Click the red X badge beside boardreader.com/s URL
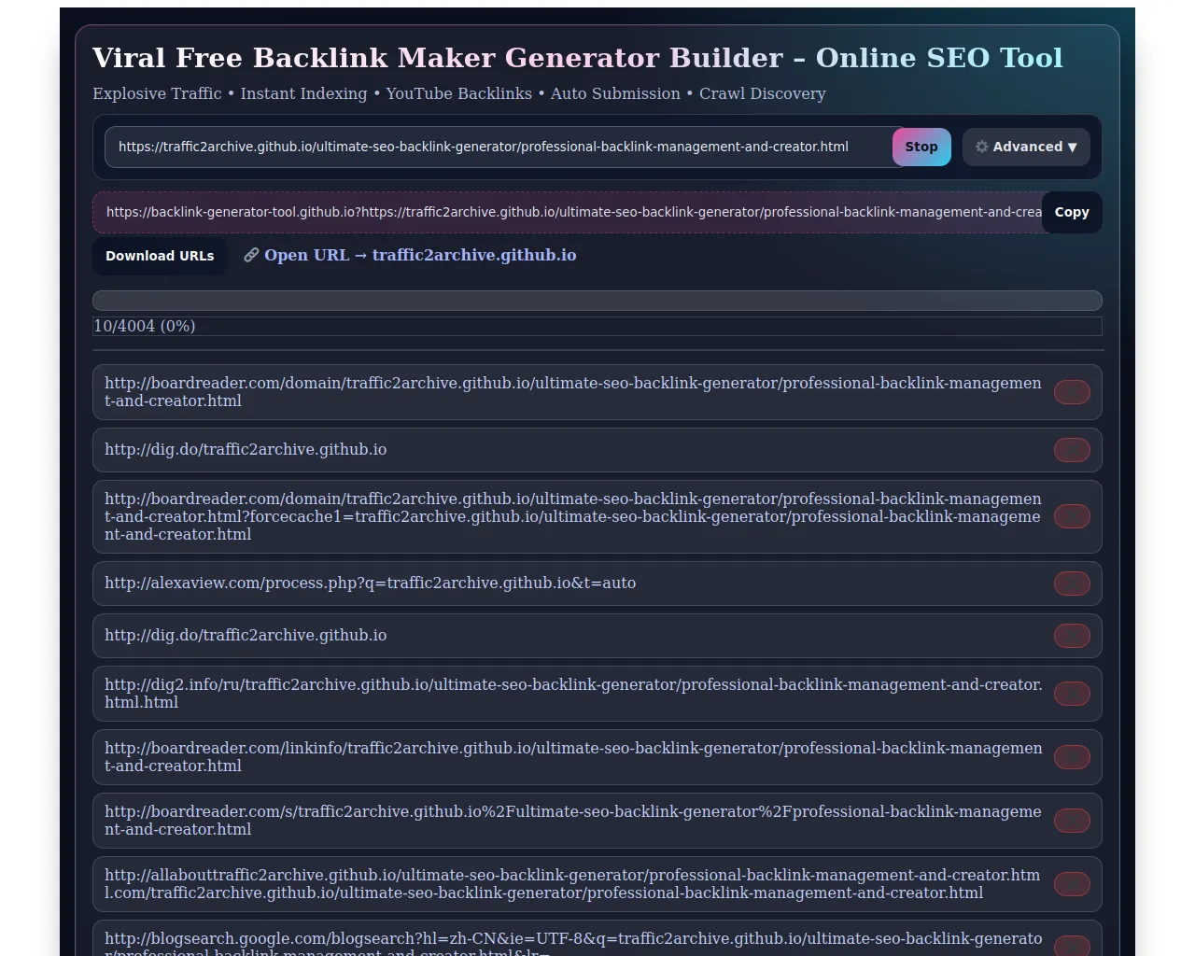Image resolution: width=1195 pixels, height=956 pixels. pyautogui.click(x=1072, y=821)
